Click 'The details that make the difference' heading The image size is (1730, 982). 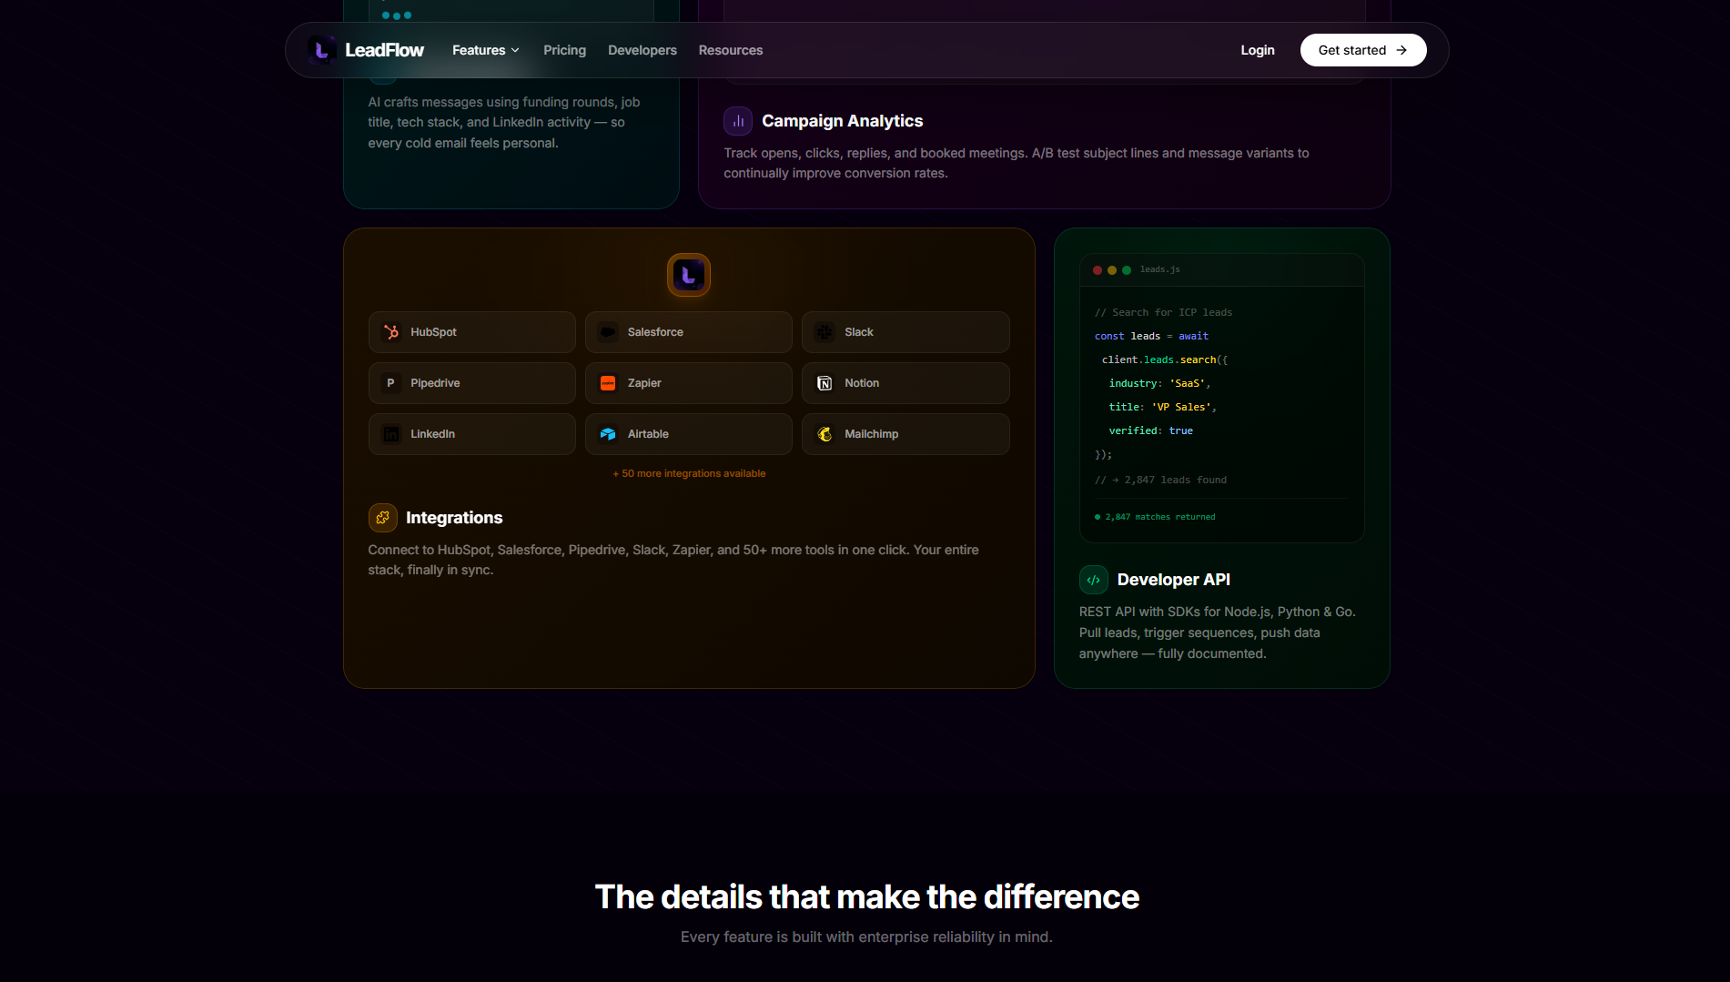pyautogui.click(x=866, y=896)
